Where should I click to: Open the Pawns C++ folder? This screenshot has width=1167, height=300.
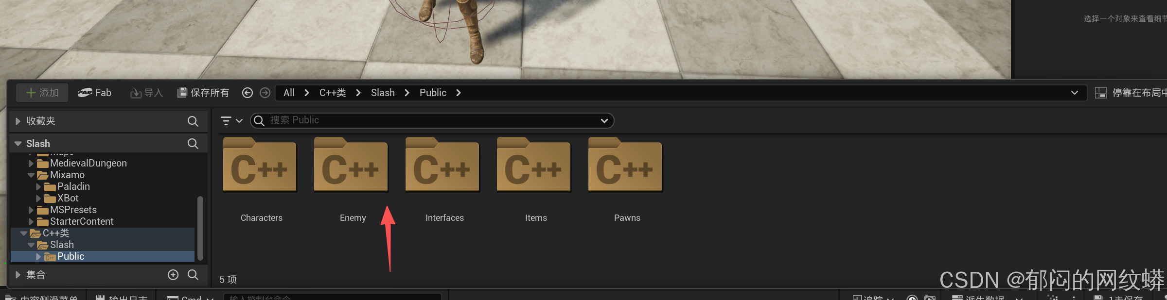point(625,165)
